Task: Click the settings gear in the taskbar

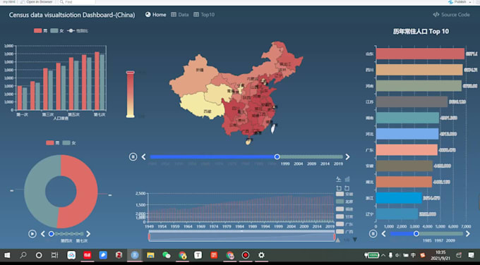Action: [x=261, y=255]
